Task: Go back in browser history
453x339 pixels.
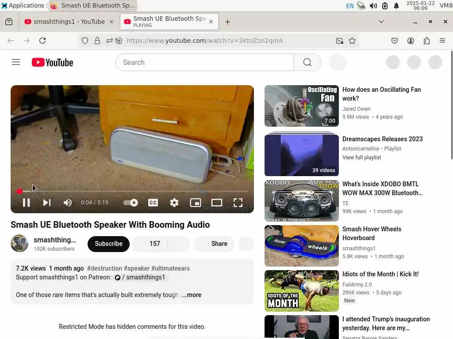Action: coord(11,41)
